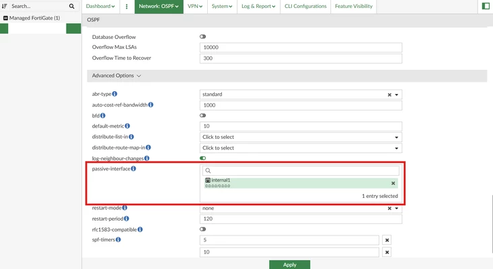Show info for default-metric

[x=127, y=126]
